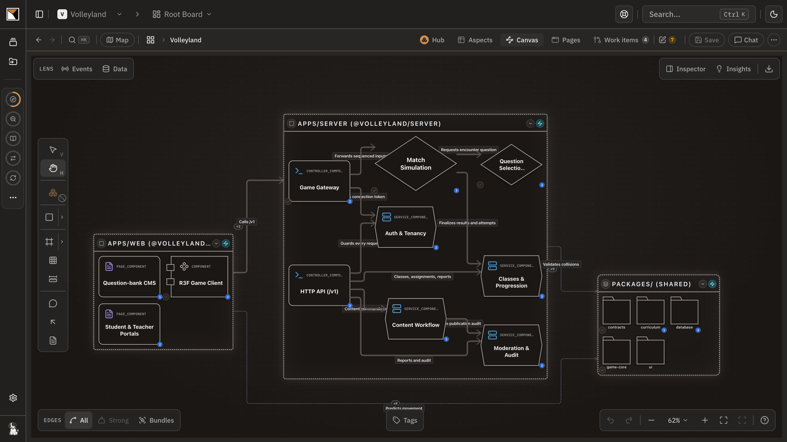
Task: Select Bundles edges filter
Action: coord(156,420)
